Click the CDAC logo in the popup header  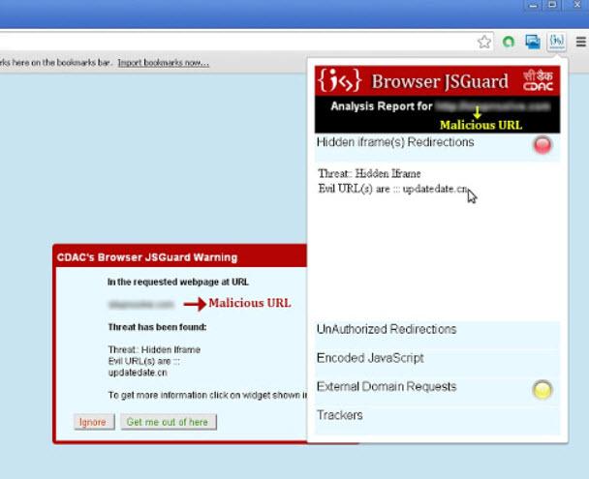tap(539, 80)
